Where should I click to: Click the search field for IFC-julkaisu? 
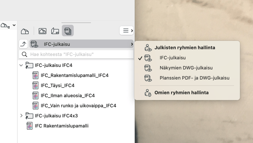(x=76, y=54)
